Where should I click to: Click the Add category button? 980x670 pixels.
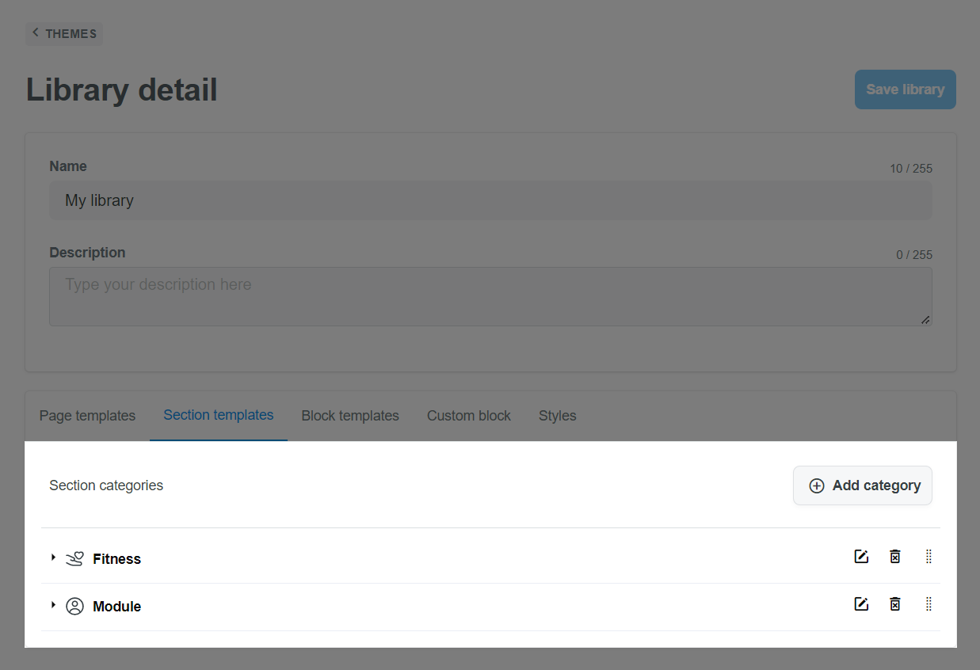pos(863,485)
